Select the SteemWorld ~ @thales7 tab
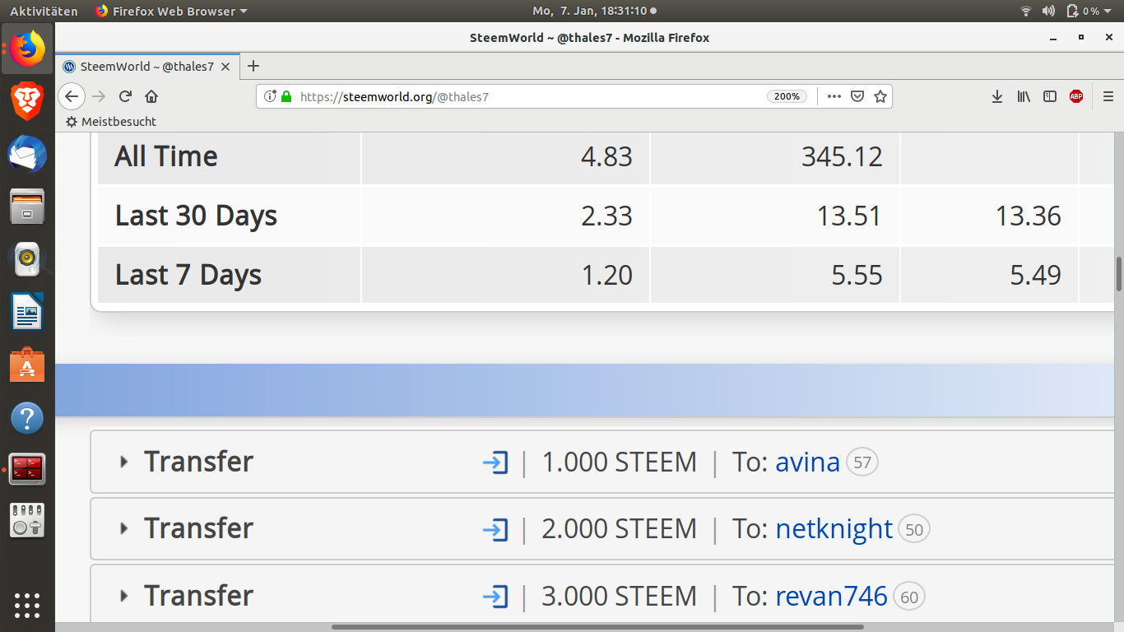The height and width of the screenshot is (632, 1124). [147, 67]
